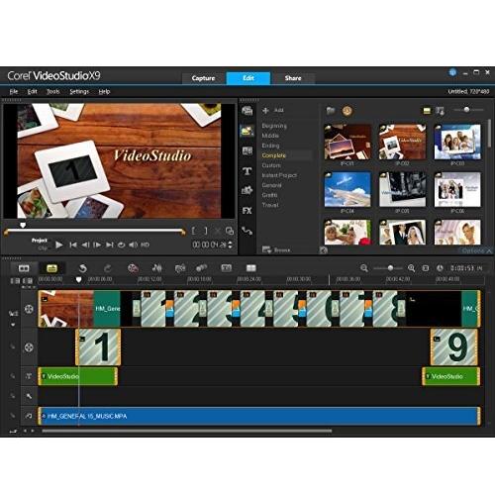Screen dimensions: 495x495
Task: Mute the preview volume speaker
Action: pos(133,245)
